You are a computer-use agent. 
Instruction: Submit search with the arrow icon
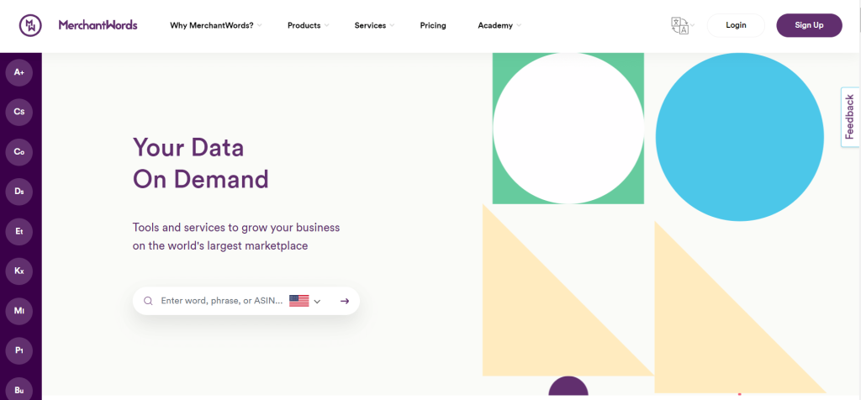click(344, 301)
